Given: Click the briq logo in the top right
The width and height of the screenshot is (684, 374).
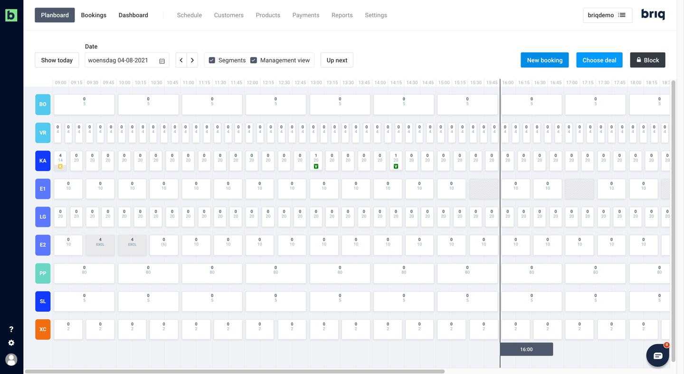Looking at the screenshot, I should pyautogui.click(x=653, y=14).
